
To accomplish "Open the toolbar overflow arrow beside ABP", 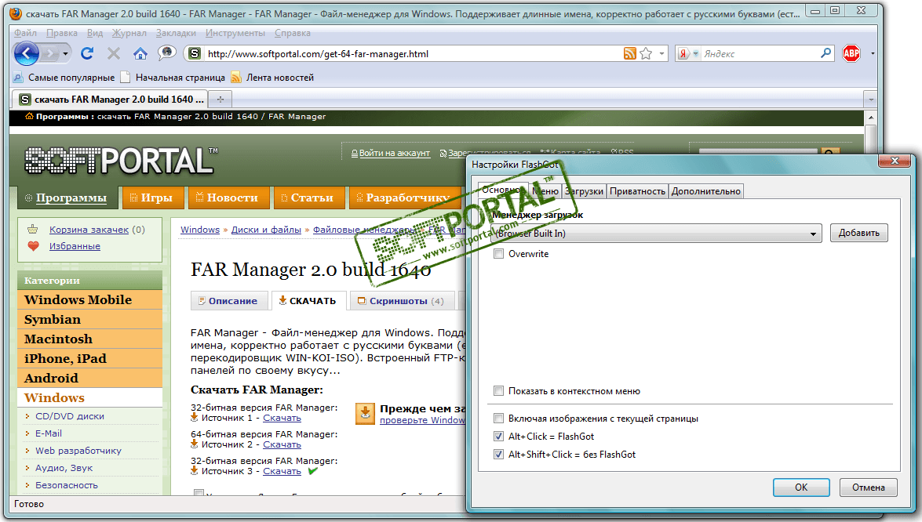I will pos(873,53).
